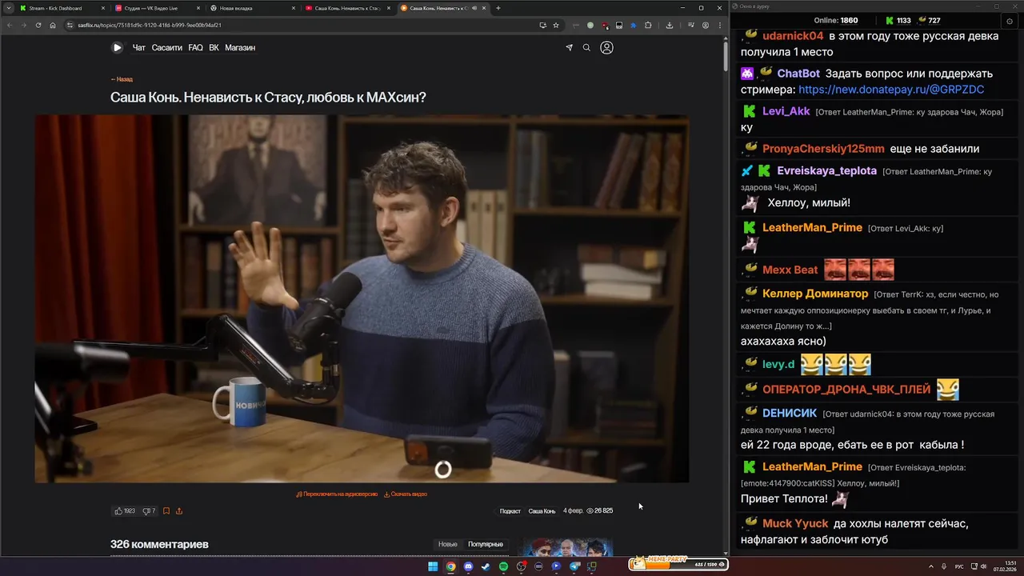Sort comments by Популярные
Image resolution: width=1024 pixels, height=576 pixels.
coord(486,544)
